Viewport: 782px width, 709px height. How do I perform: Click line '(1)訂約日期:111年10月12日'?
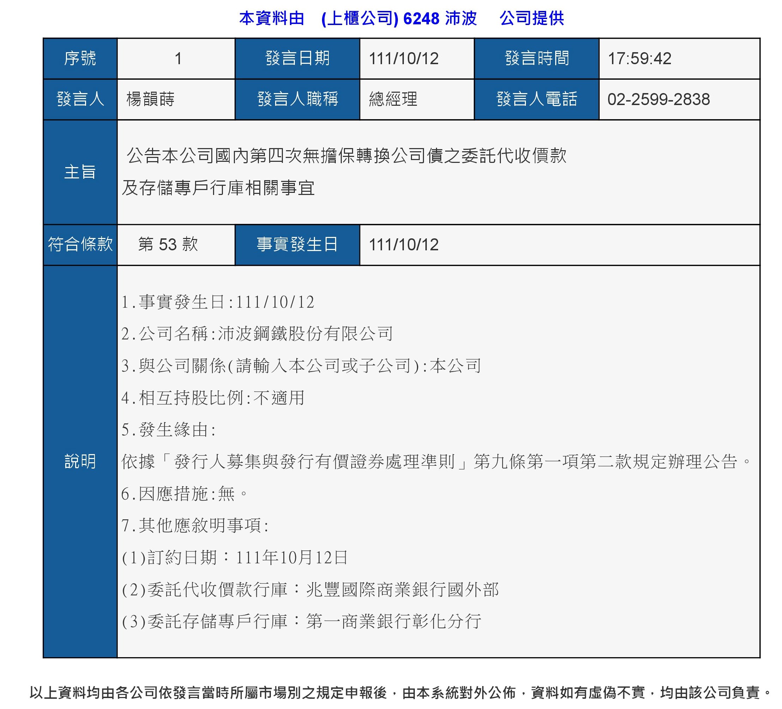coord(235,557)
